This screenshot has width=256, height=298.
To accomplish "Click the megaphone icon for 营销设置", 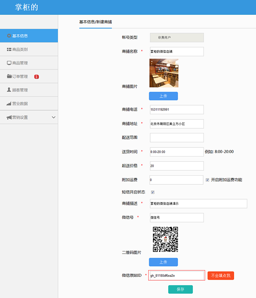I will (9, 117).
